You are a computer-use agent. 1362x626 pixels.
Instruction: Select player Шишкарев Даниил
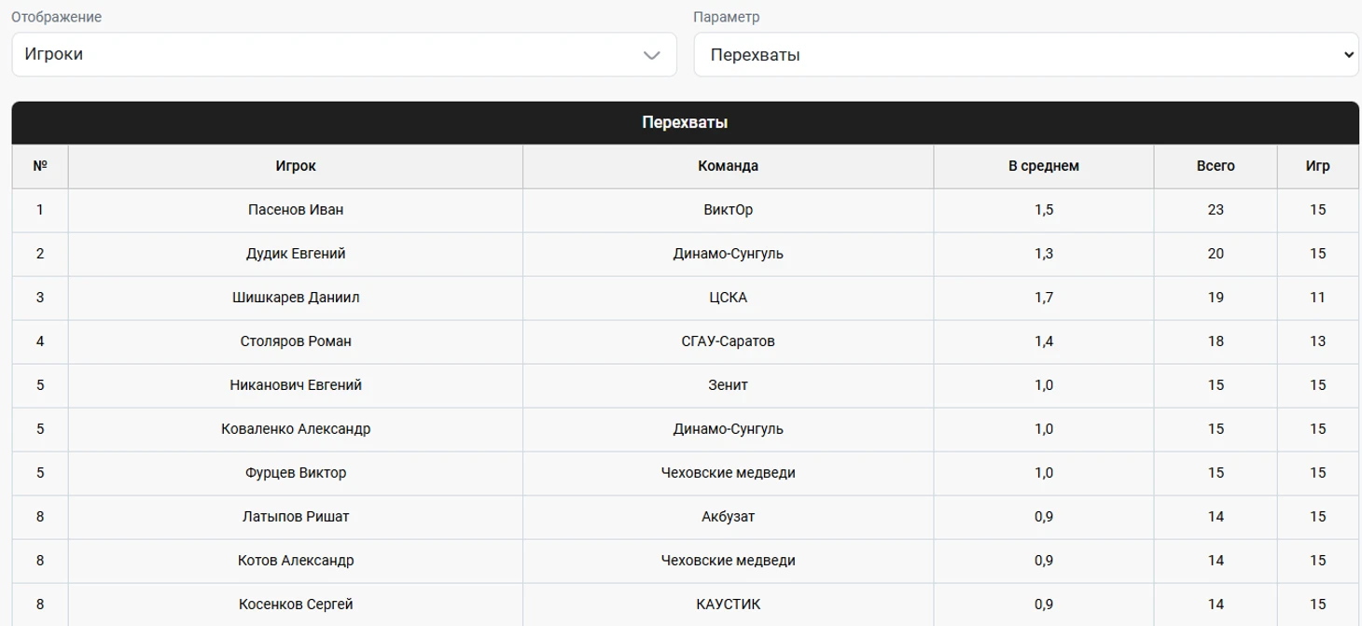[296, 298]
